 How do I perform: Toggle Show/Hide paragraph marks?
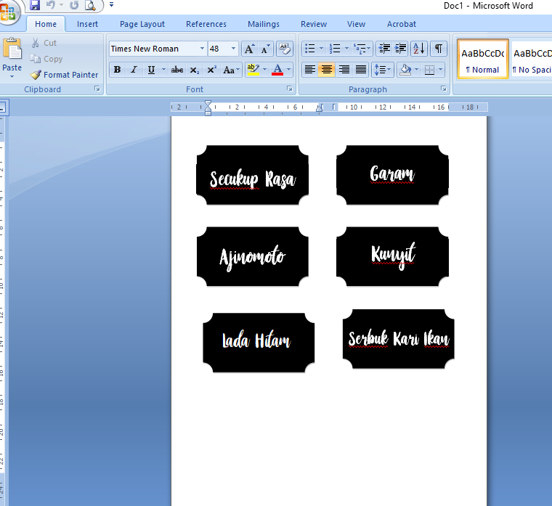[x=439, y=49]
